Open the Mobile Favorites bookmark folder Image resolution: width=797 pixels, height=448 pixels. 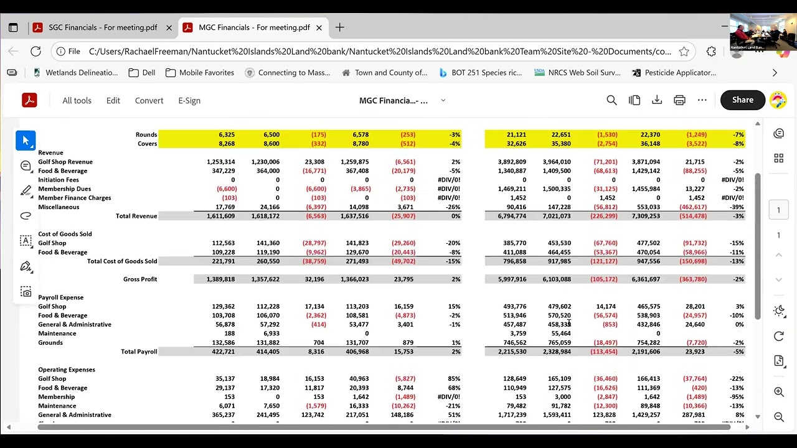click(199, 73)
